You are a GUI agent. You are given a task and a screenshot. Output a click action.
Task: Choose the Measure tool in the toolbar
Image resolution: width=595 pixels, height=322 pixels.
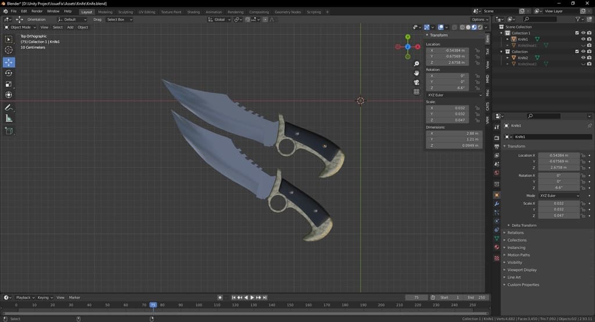pos(9,118)
